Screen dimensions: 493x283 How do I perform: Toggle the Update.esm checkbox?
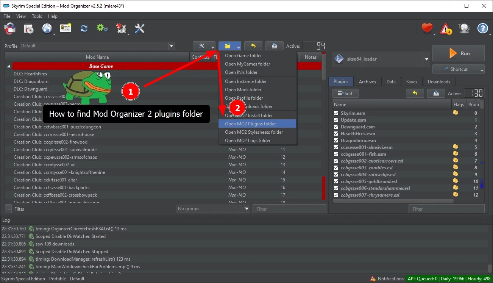pyautogui.click(x=336, y=120)
